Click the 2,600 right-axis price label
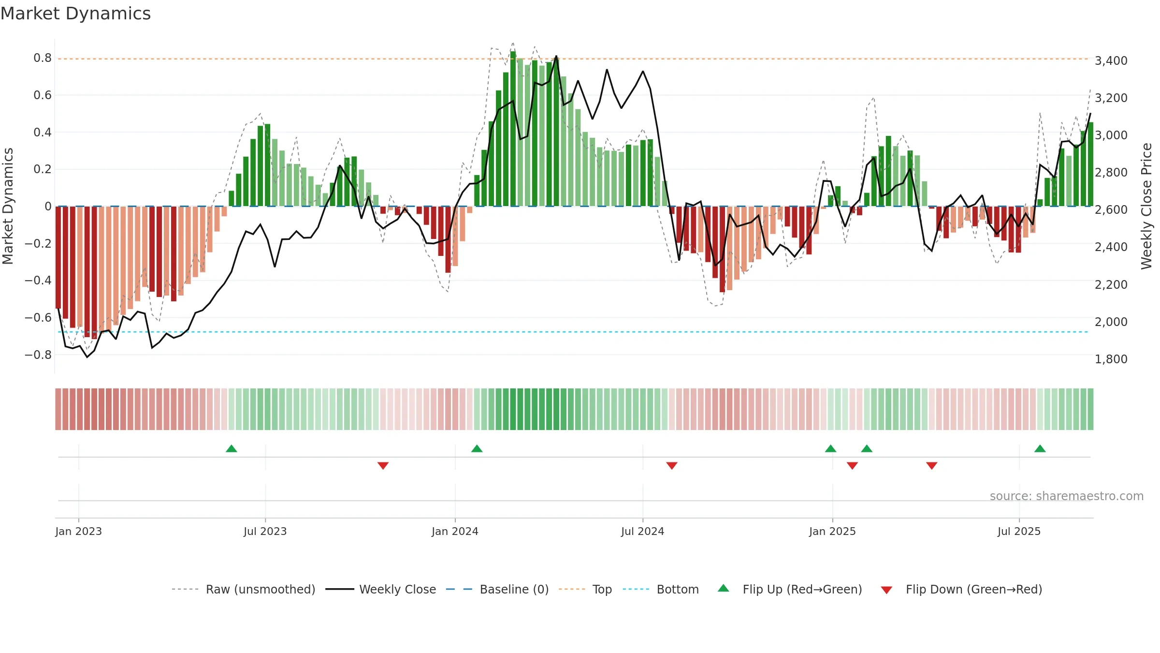This screenshot has width=1160, height=653. [x=1111, y=209]
